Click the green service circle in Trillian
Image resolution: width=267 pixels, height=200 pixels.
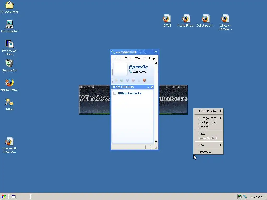click(122, 80)
